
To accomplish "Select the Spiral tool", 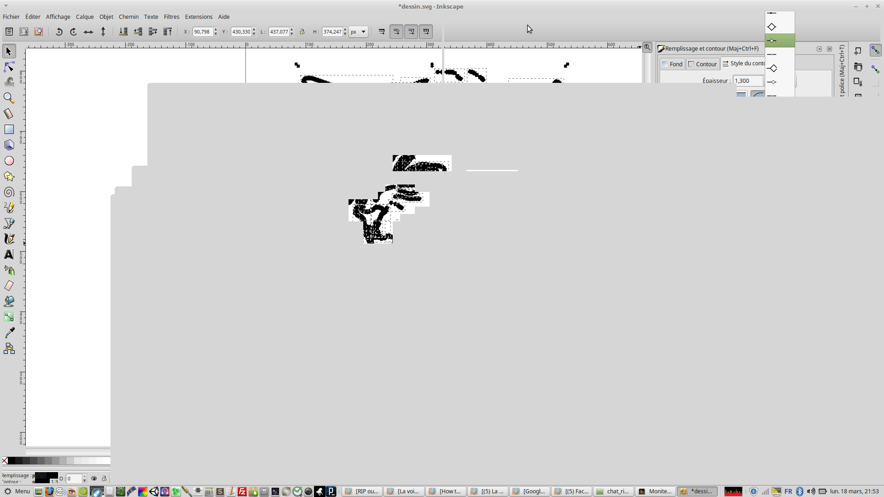I will (x=9, y=192).
